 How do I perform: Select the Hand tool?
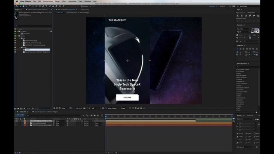click(23, 6)
